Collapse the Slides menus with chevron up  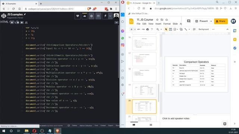[227, 29]
